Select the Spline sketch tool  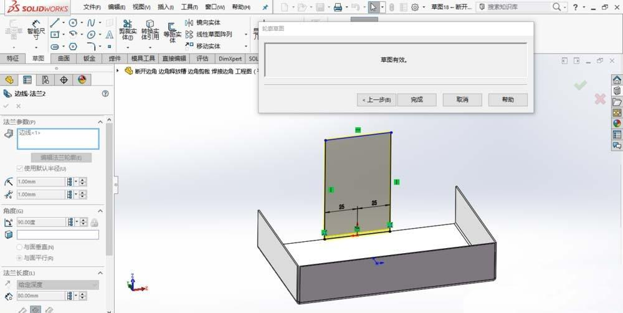point(91,22)
